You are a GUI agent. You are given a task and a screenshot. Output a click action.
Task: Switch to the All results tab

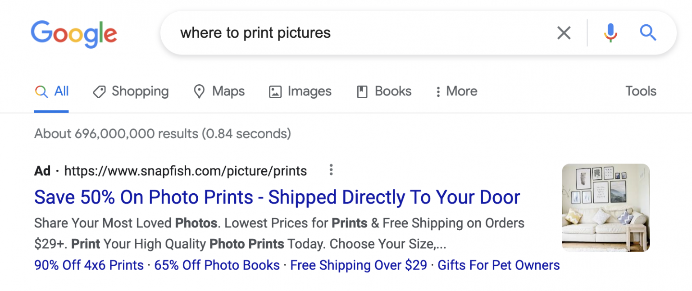tap(60, 91)
